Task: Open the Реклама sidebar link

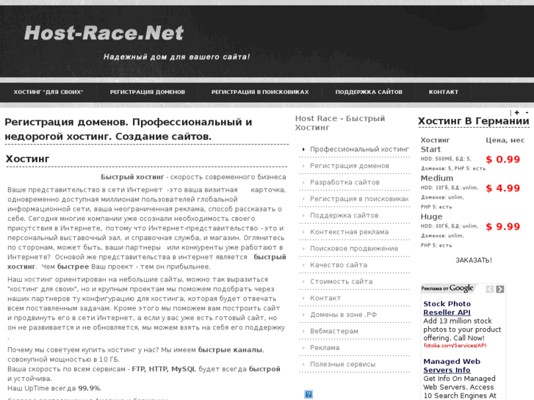Action: [325, 348]
